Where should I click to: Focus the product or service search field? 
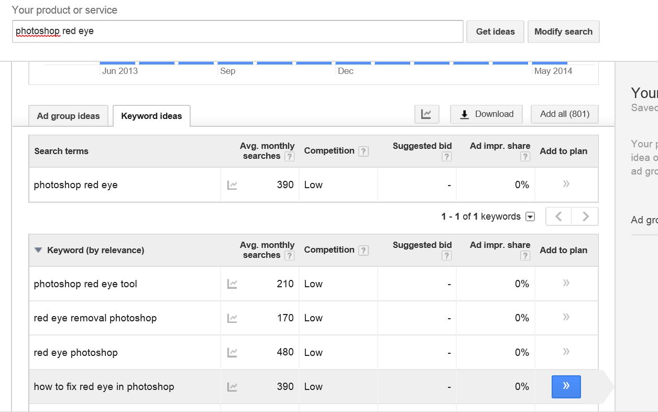238,31
